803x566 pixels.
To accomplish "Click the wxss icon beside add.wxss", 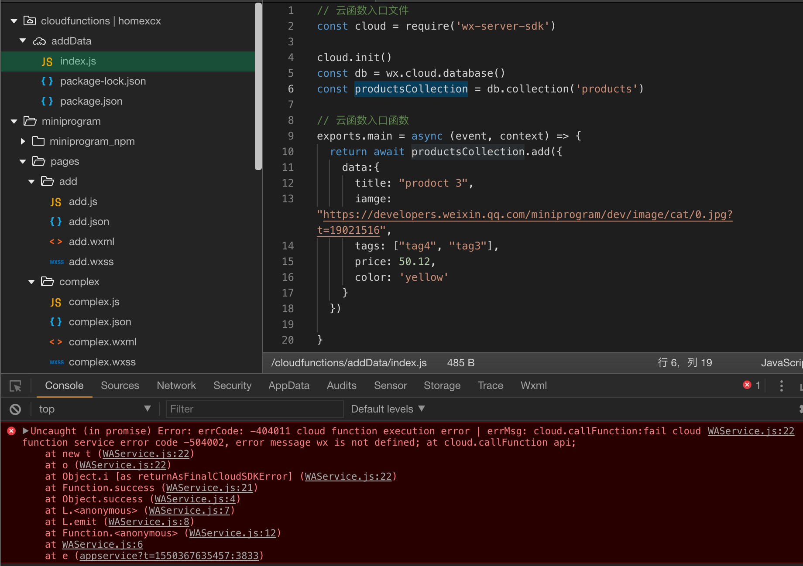I will pyautogui.click(x=57, y=262).
